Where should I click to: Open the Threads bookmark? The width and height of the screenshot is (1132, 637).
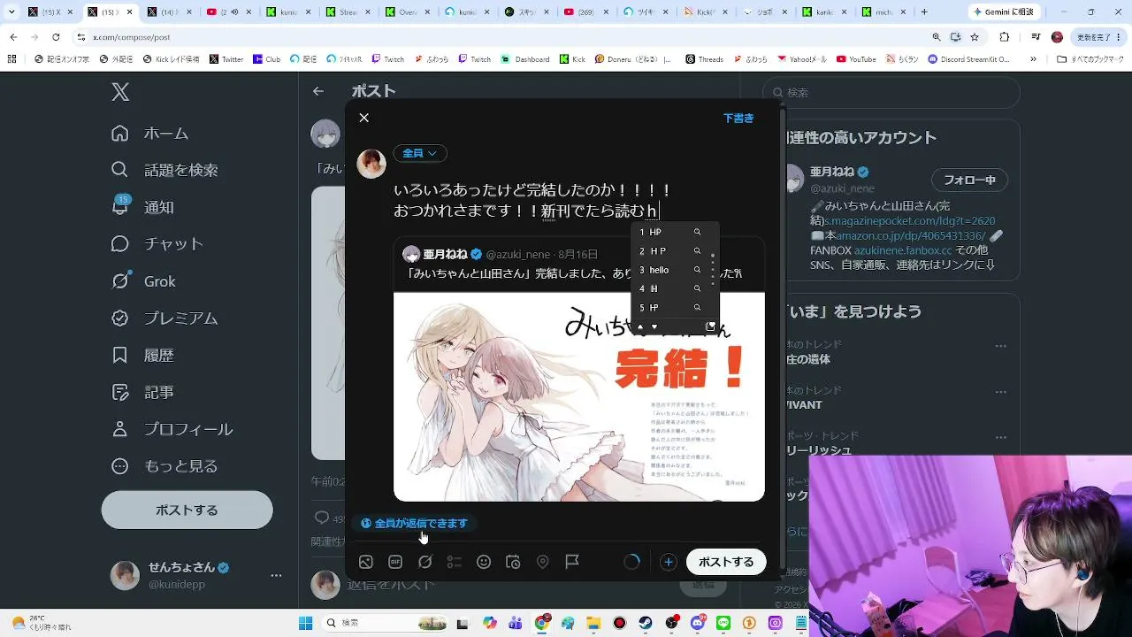coord(705,59)
